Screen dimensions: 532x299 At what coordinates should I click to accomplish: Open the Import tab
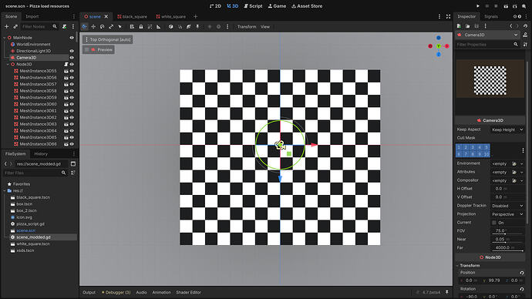coord(32,16)
